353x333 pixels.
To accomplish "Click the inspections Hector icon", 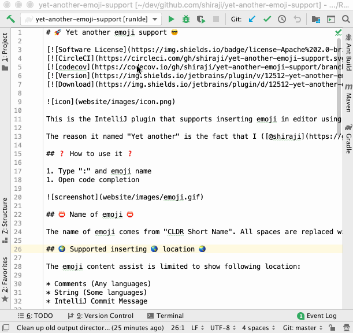I will tap(347, 328).
